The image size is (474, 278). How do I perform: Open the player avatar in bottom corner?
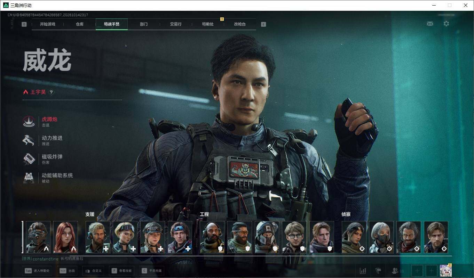point(446,270)
